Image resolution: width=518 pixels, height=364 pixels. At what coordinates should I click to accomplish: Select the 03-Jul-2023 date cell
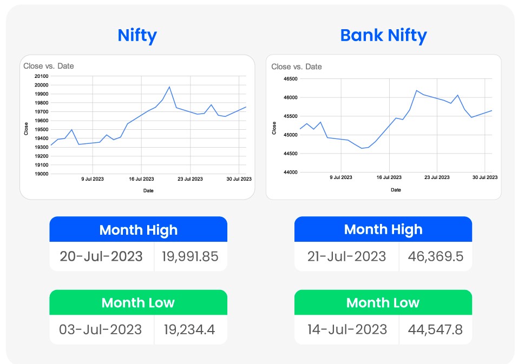pos(101,329)
